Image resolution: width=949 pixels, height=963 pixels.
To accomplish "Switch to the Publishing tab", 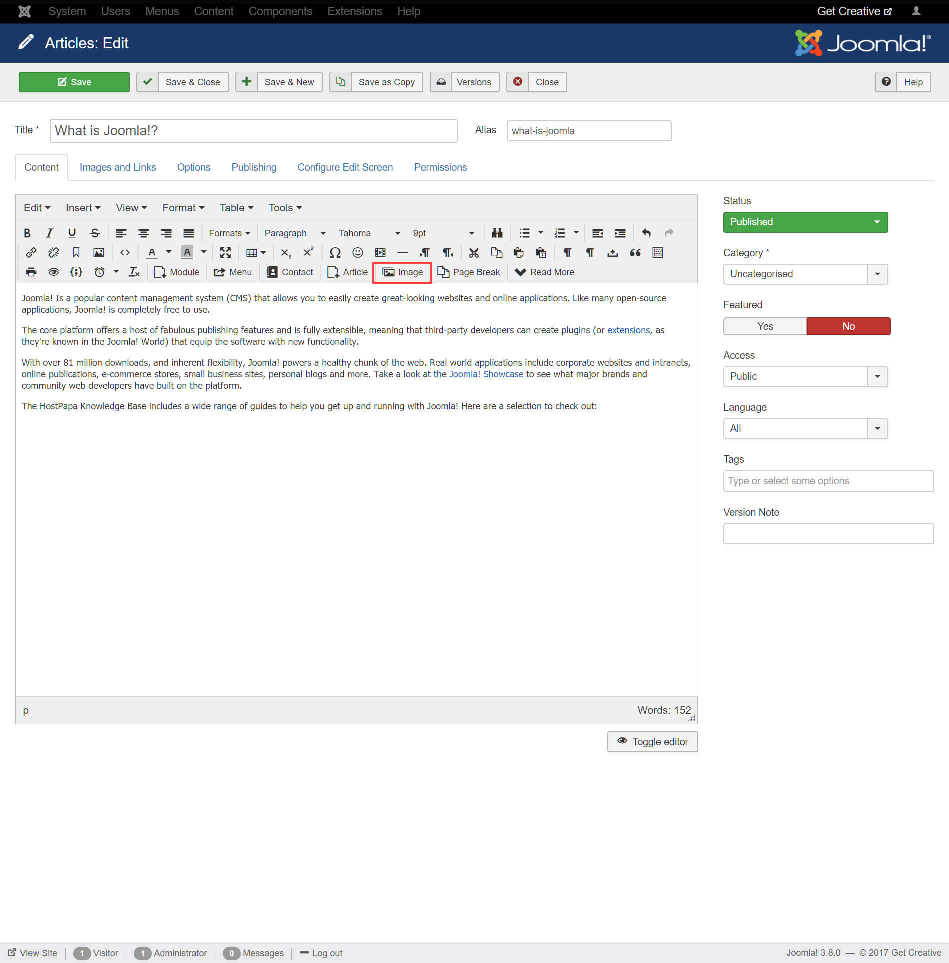I will 254,167.
